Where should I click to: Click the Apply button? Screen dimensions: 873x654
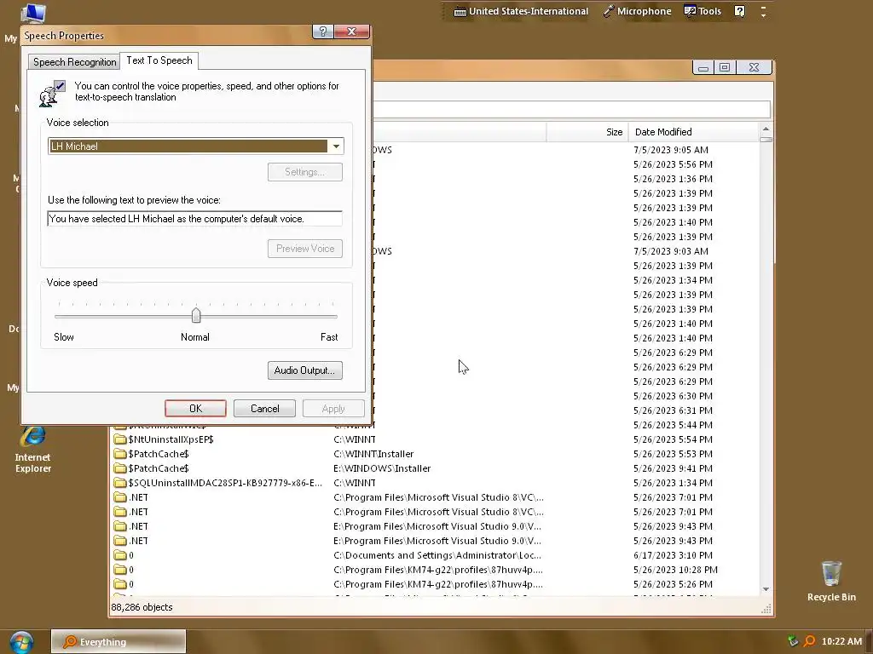333,409
